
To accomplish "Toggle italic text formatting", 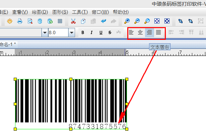I will click(x=92, y=32).
